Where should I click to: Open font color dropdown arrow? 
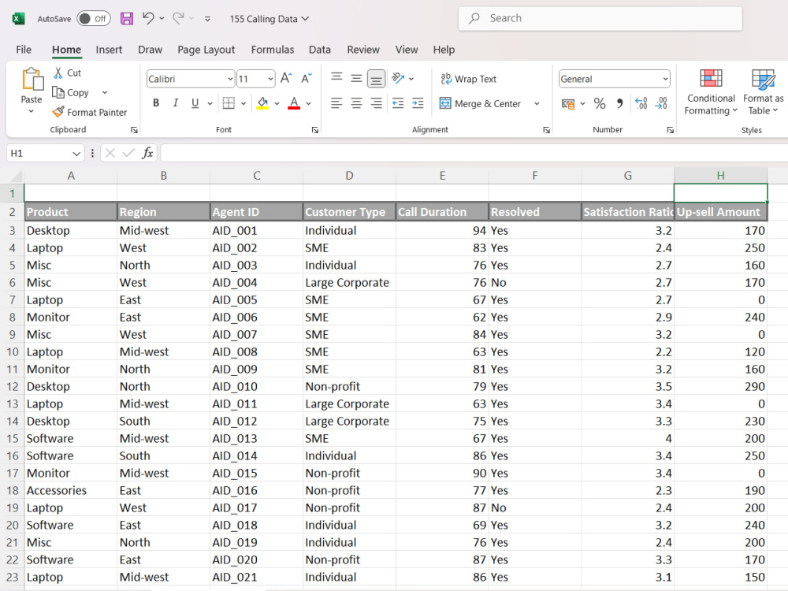(x=309, y=103)
